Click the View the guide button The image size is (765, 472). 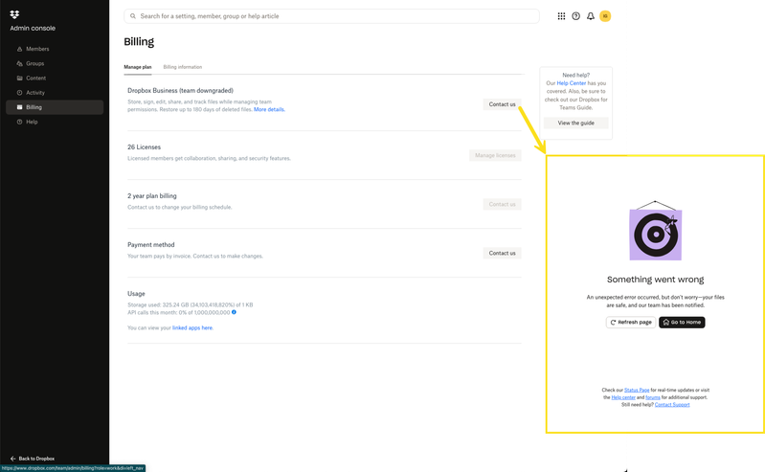575,123
